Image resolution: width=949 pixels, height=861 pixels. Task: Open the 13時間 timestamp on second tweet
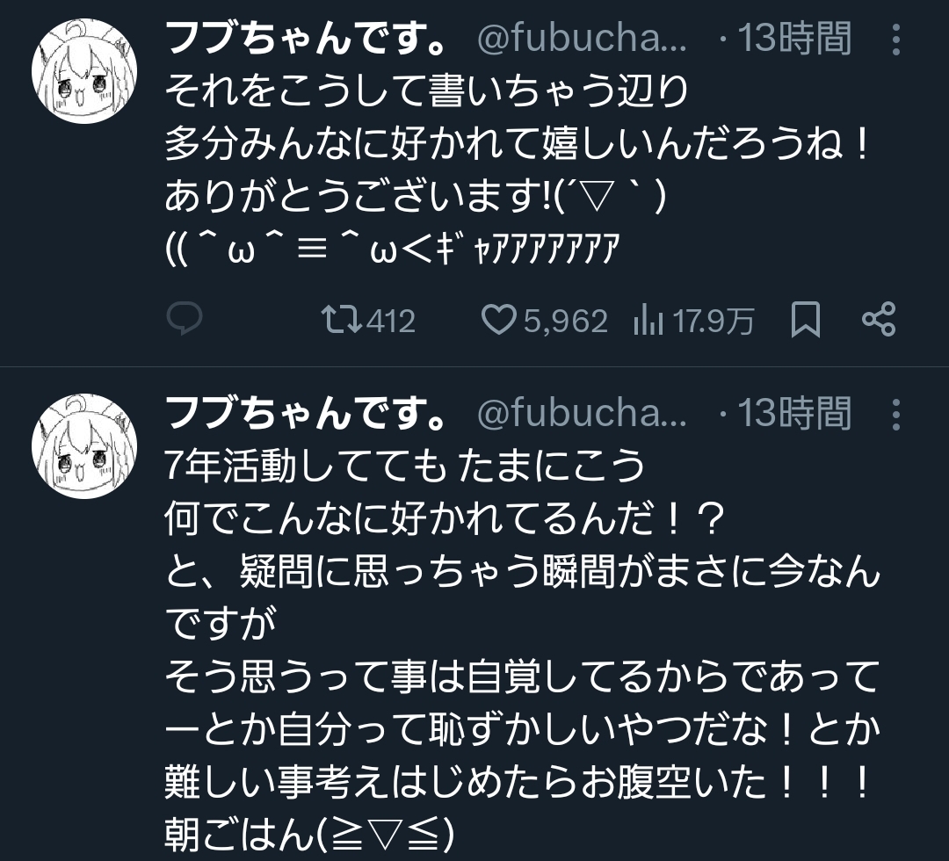coord(794,413)
